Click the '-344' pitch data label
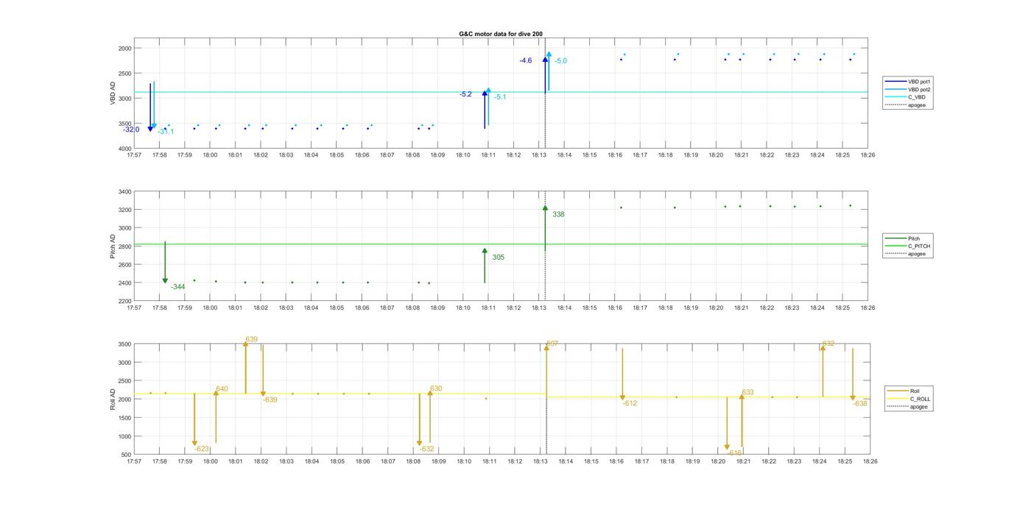 177,287
